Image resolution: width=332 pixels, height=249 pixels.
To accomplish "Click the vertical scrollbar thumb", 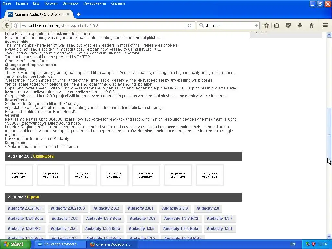I will [329, 136].
